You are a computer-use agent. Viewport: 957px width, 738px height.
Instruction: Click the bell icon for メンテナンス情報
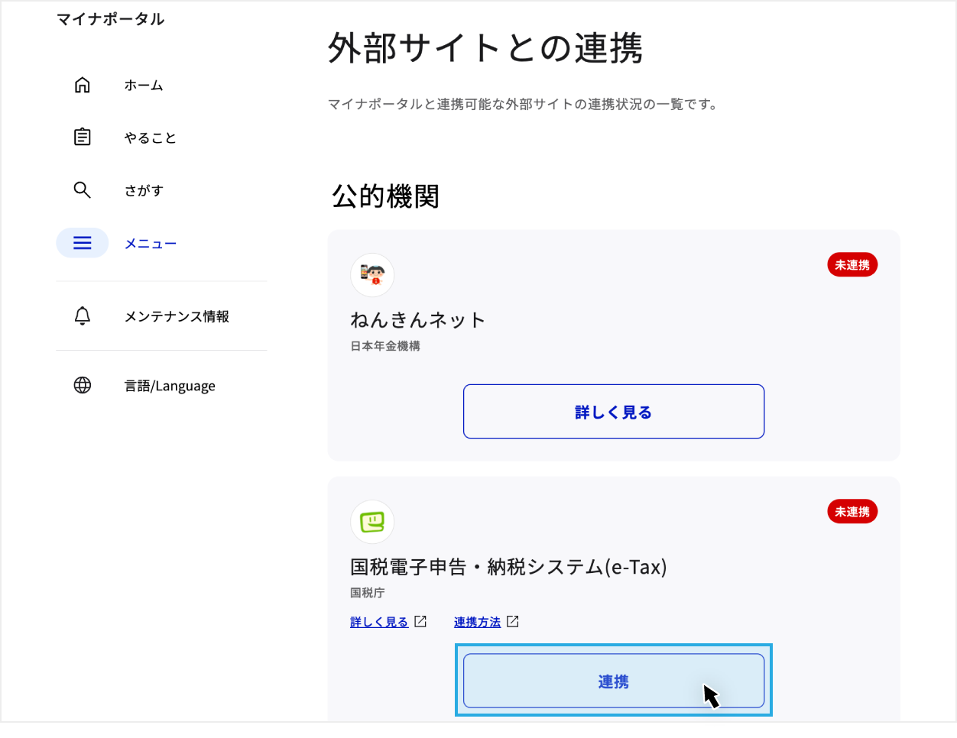click(83, 316)
